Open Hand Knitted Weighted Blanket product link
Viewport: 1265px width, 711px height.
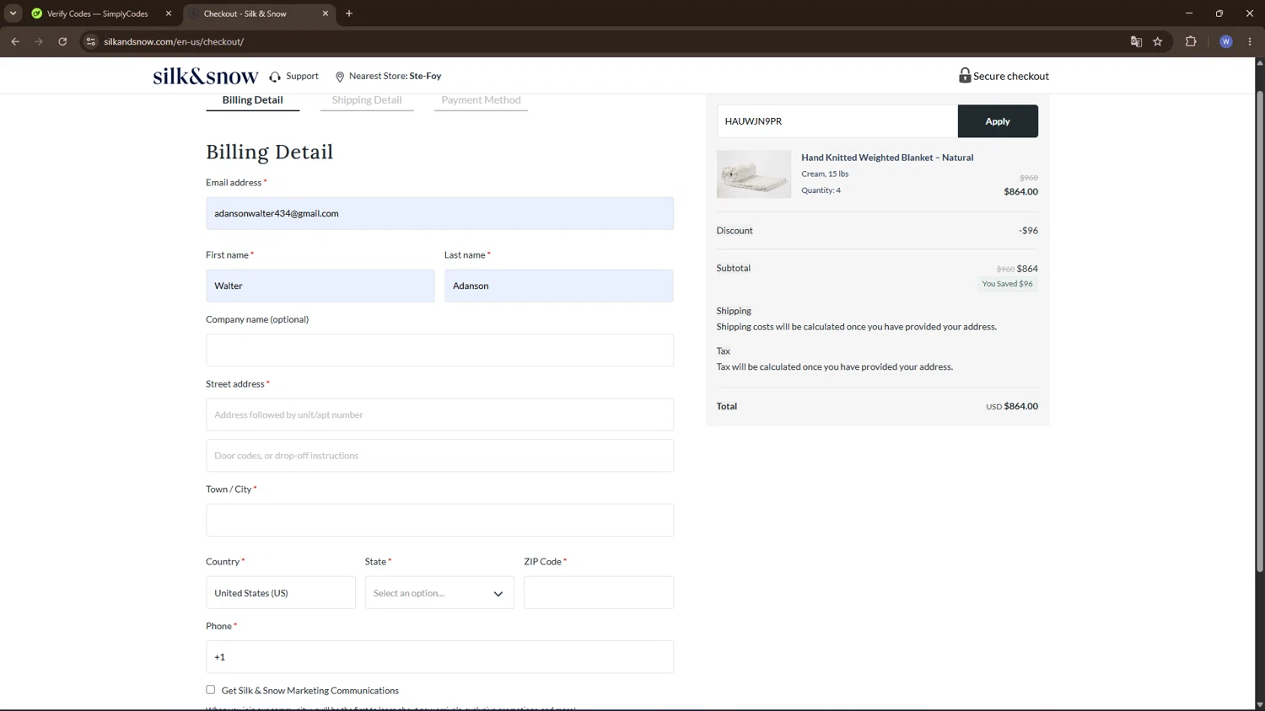pyautogui.click(x=887, y=158)
